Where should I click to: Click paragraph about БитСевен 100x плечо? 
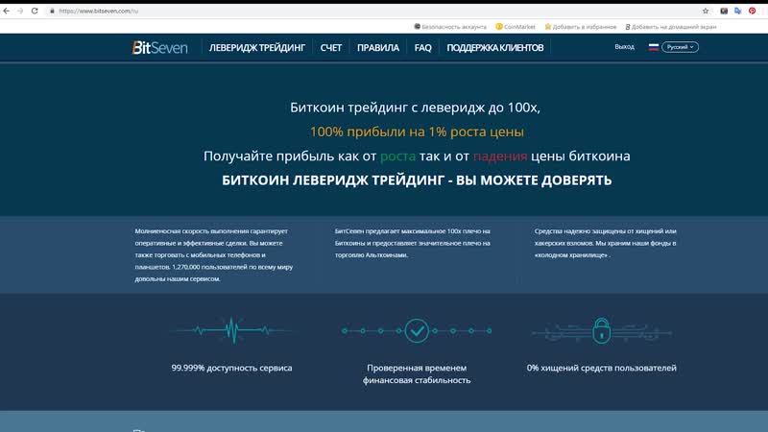coord(413,243)
